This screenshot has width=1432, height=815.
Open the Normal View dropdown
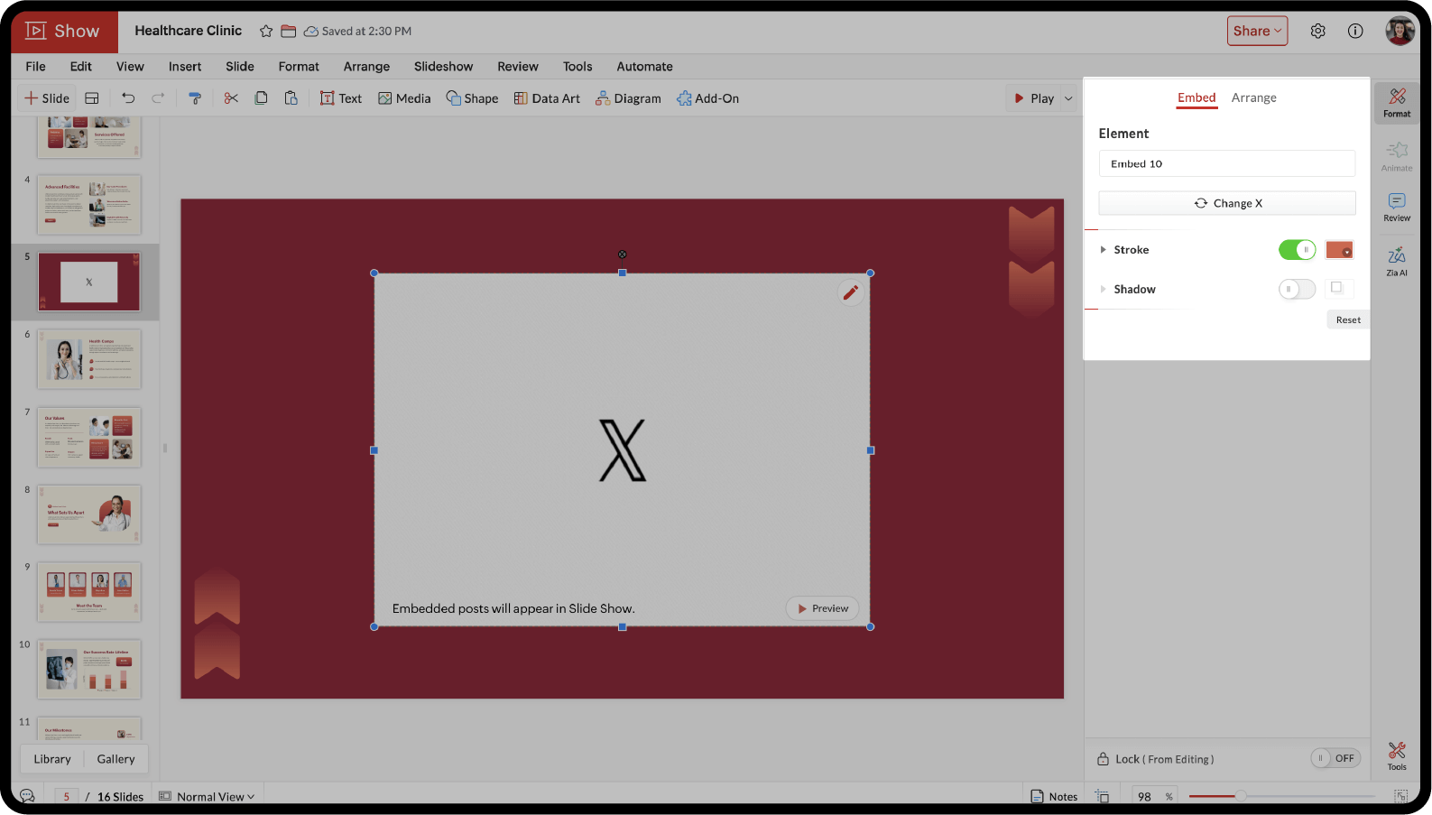pos(208,797)
